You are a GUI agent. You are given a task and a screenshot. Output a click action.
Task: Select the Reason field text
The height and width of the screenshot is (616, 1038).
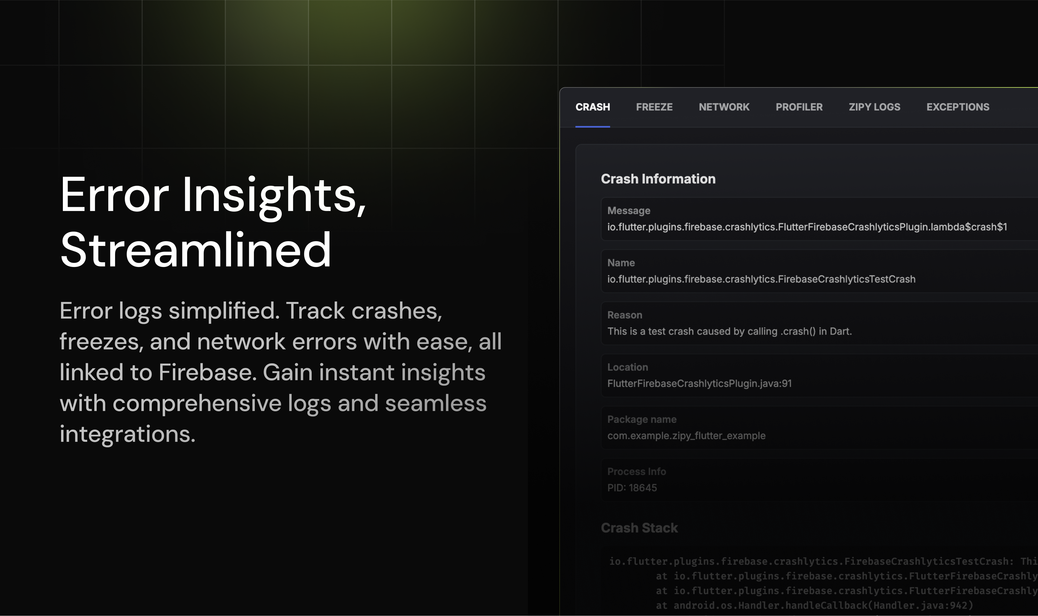click(729, 331)
